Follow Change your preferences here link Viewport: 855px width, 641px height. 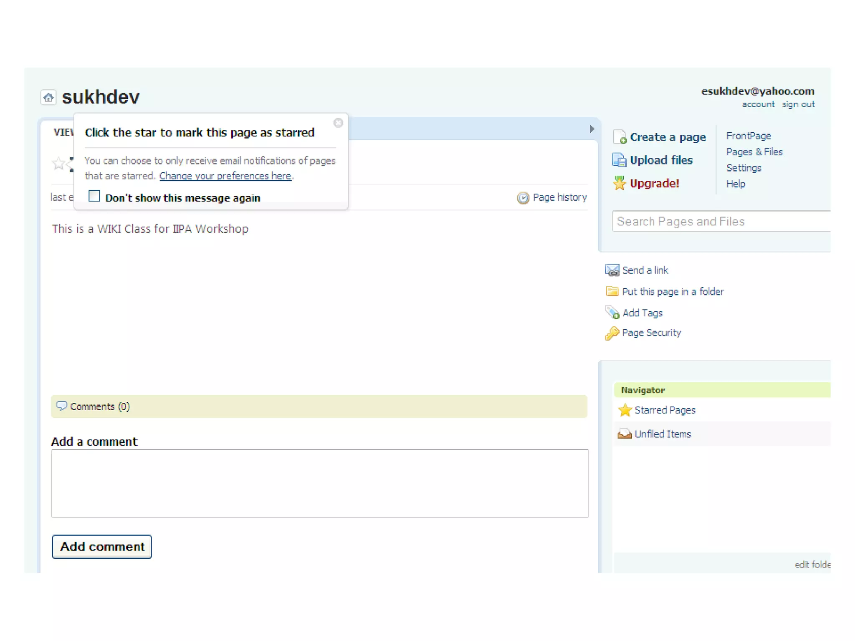(x=225, y=176)
